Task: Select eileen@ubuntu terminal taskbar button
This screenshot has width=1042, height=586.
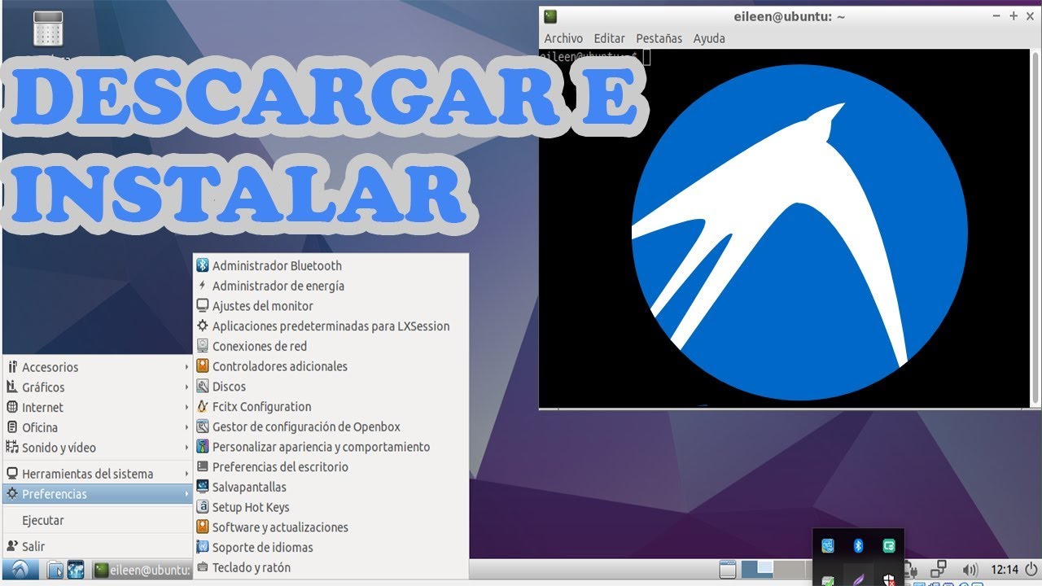Action: tap(142, 570)
